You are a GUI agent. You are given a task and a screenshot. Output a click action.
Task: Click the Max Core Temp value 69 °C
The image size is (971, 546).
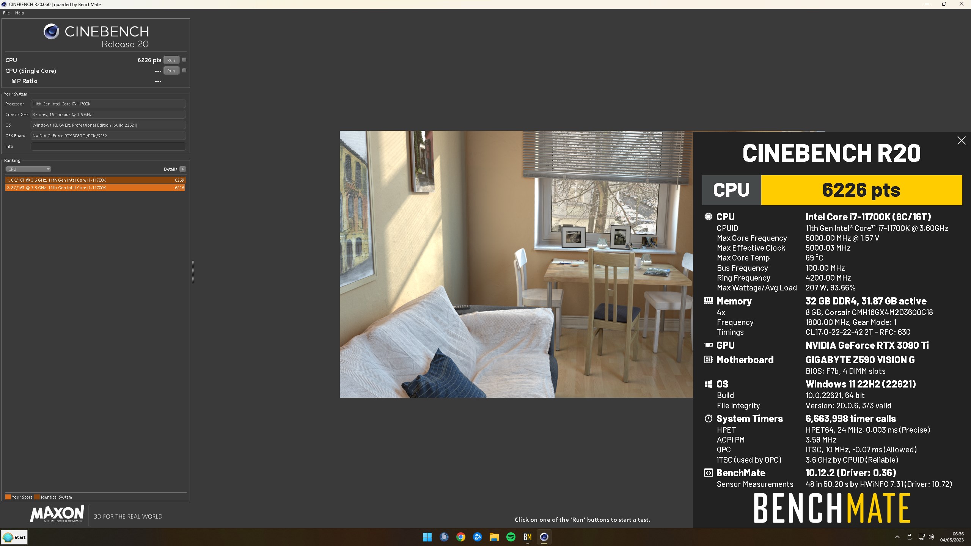point(814,258)
